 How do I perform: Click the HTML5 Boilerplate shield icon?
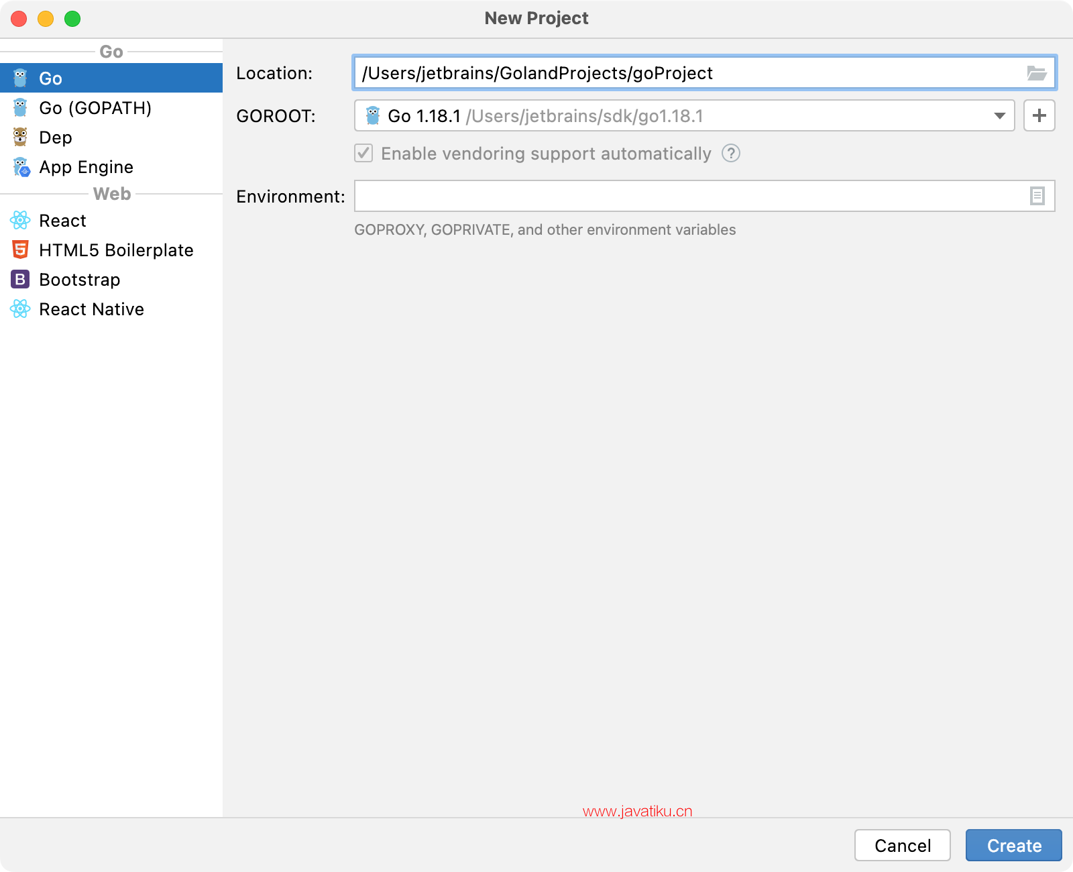(x=20, y=250)
